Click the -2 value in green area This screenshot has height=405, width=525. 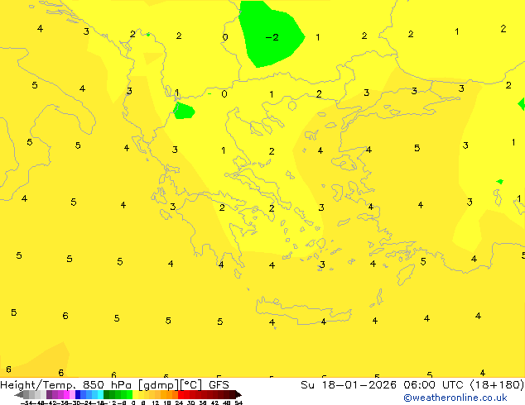272,37
